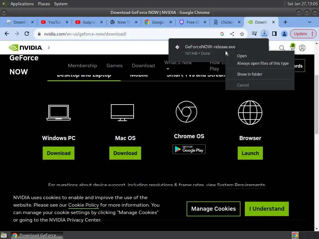Open the Download nav item
This screenshot has height=239, width=319.
tap(143, 65)
